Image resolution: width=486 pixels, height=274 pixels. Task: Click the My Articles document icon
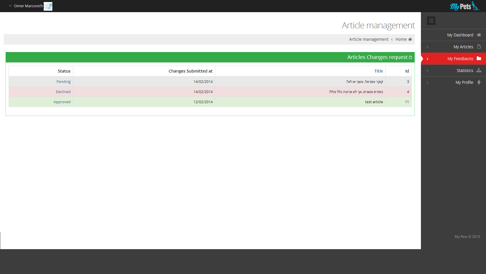479,47
